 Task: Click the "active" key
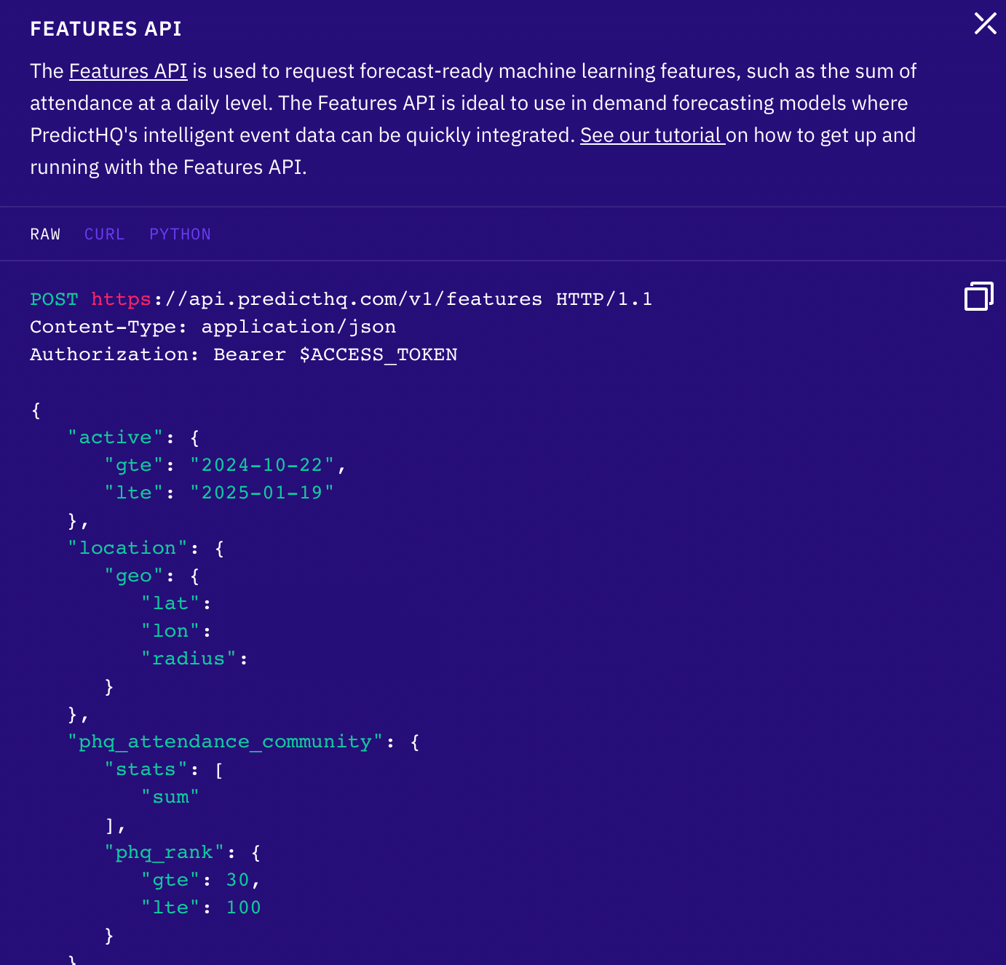(x=116, y=437)
